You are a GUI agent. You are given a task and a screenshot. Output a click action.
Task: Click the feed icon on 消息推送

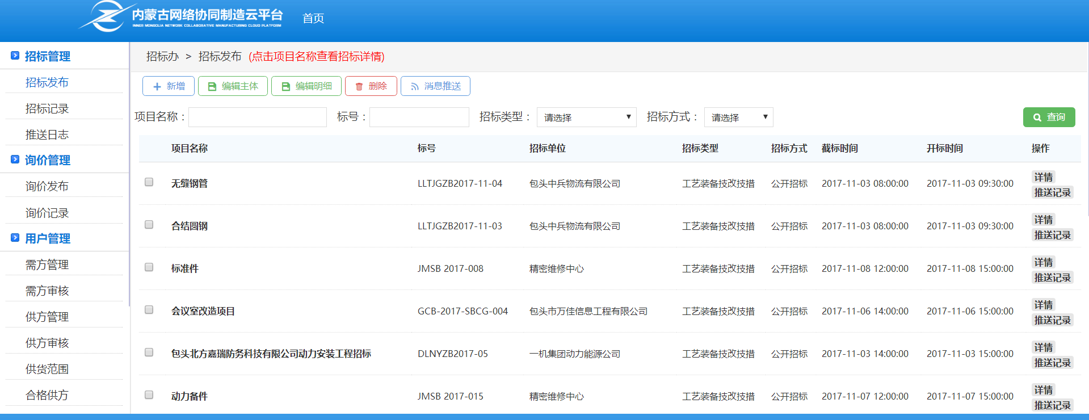click(x=415, y=86)
